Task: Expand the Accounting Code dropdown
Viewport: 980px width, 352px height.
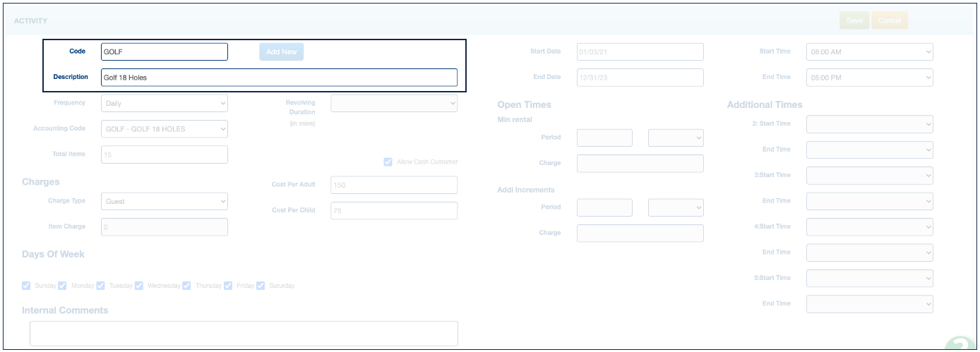Action: coord(164,129)
